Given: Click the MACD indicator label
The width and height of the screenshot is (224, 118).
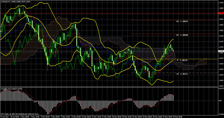Looking at the screenshot, I should (x=3, y=89).
